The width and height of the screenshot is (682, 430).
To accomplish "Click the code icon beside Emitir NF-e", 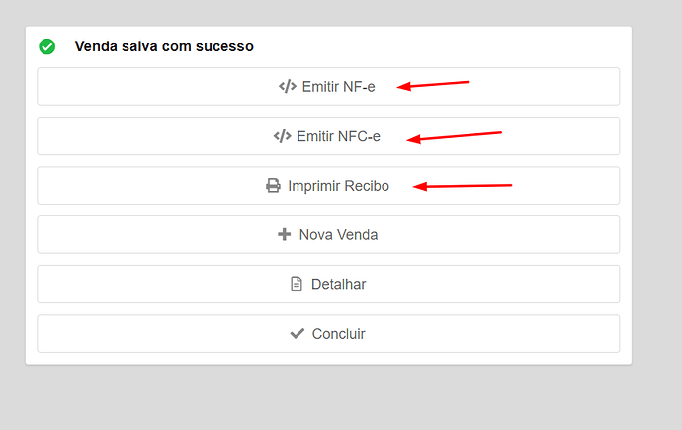I will pos(287,86).
